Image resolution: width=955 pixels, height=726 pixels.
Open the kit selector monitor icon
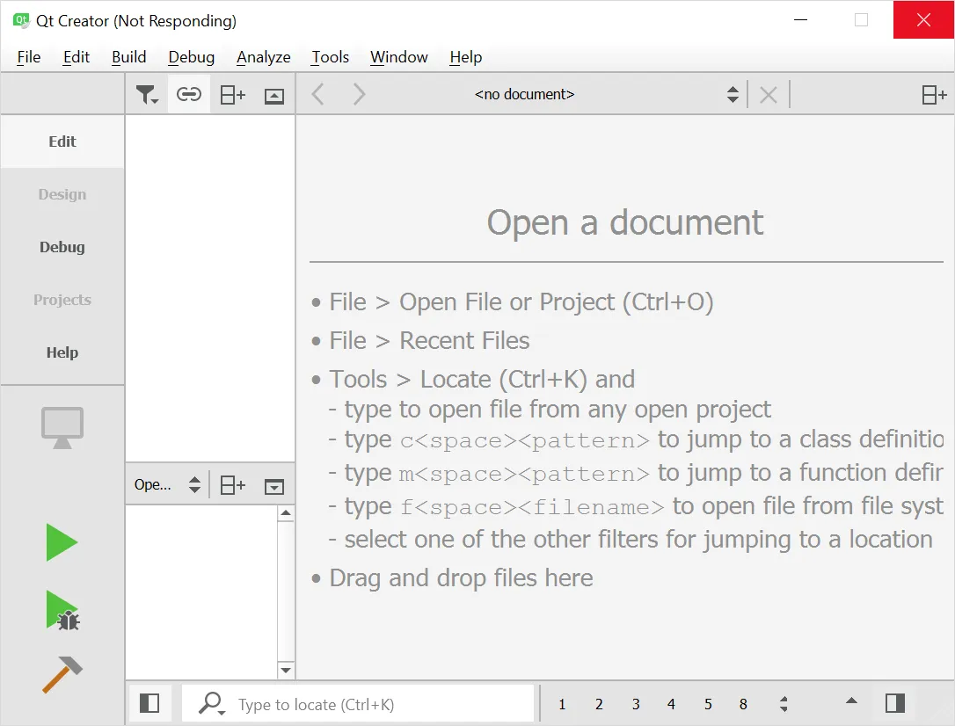click(62, 428)
